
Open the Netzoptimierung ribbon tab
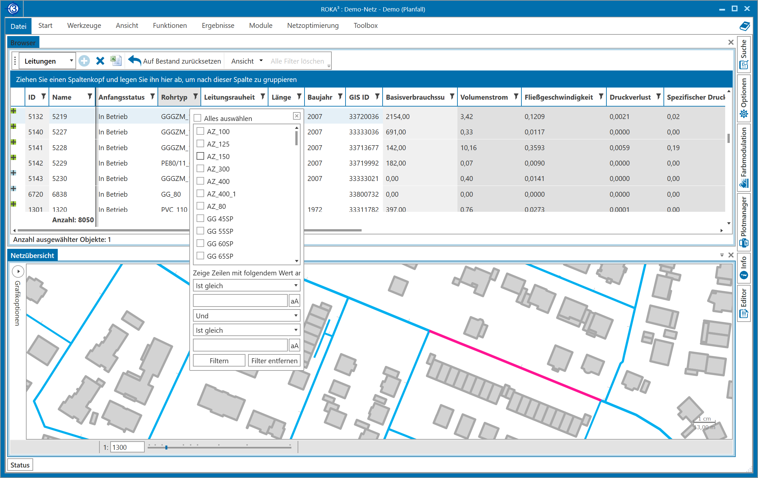313,26
